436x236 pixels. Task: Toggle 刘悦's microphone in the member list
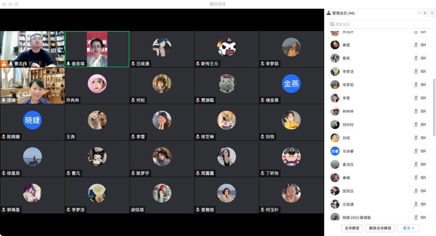point(416,138)
